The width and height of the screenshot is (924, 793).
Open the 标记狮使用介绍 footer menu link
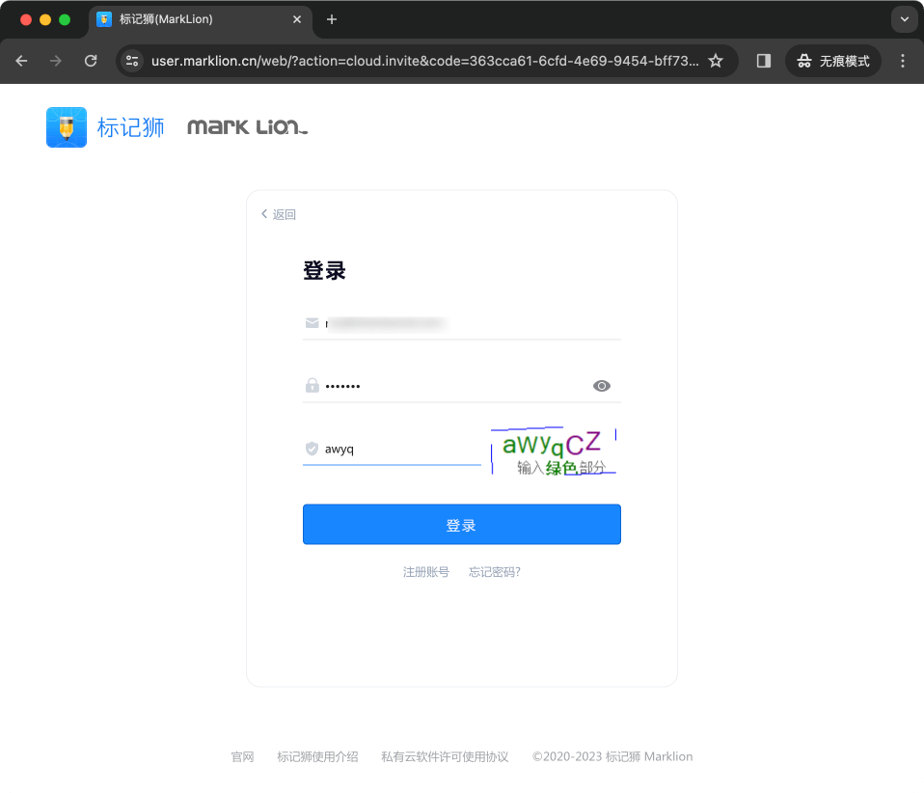tap(317, 756)
